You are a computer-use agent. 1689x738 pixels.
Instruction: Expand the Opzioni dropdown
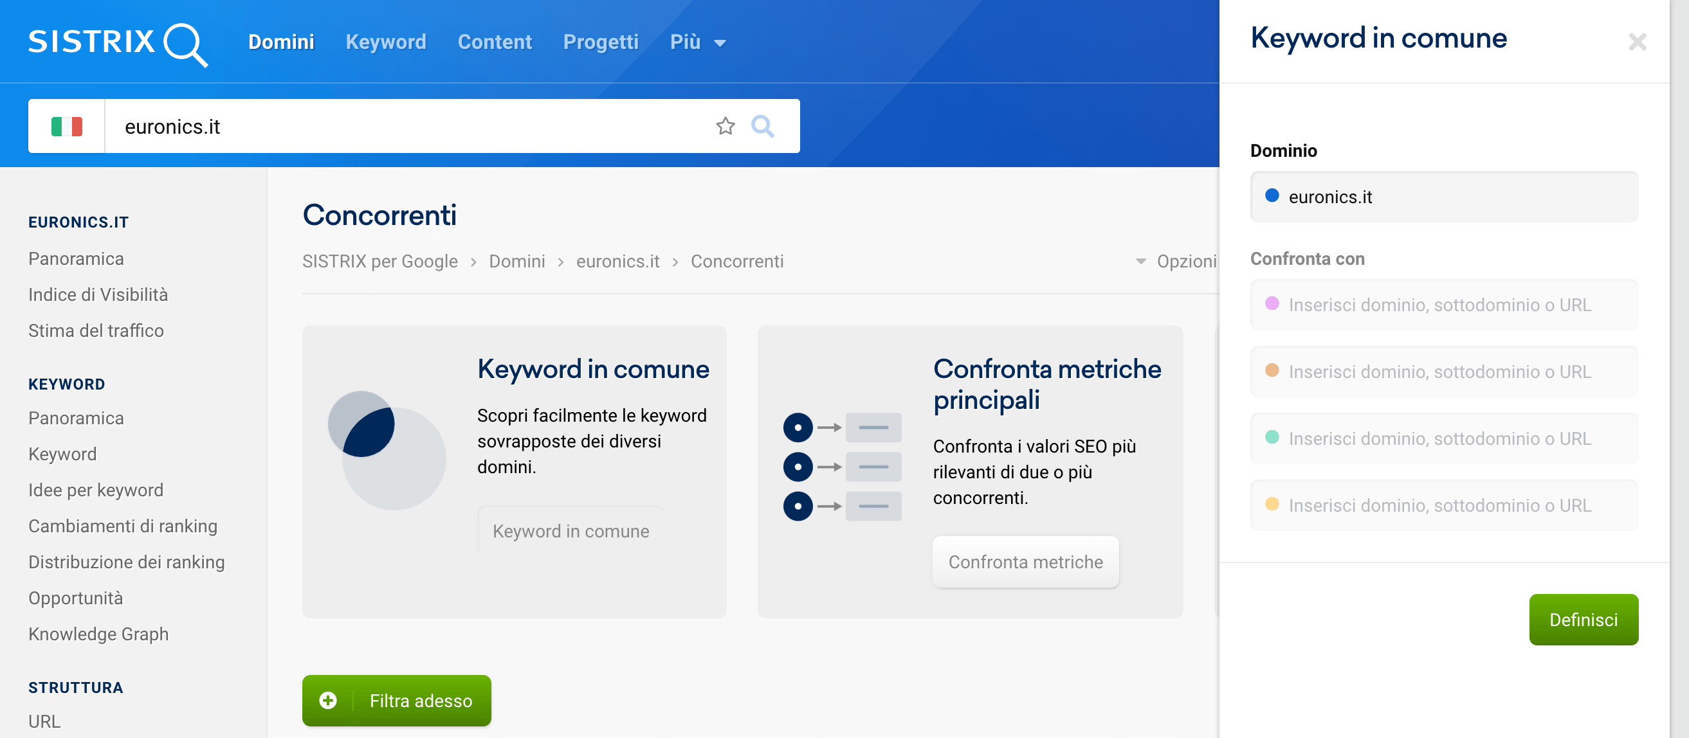coord(1176,261)
